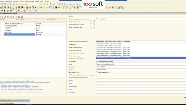The width and height of the screenshot is (186, 105).
Task: Click the Номер первой строки input field
Action: click(x=93, y=22)
